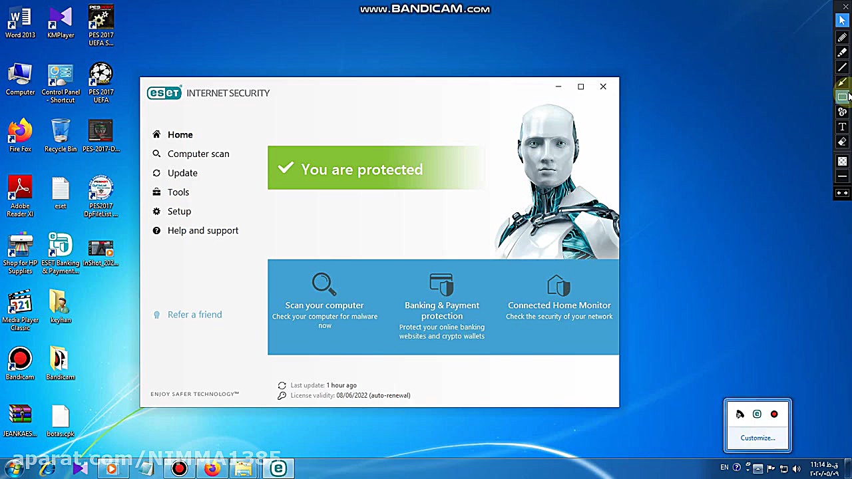Screen dimensions: 852x479
Task: Select the Bandicam pencil drawing tool
Action: (x=842, y=37)
